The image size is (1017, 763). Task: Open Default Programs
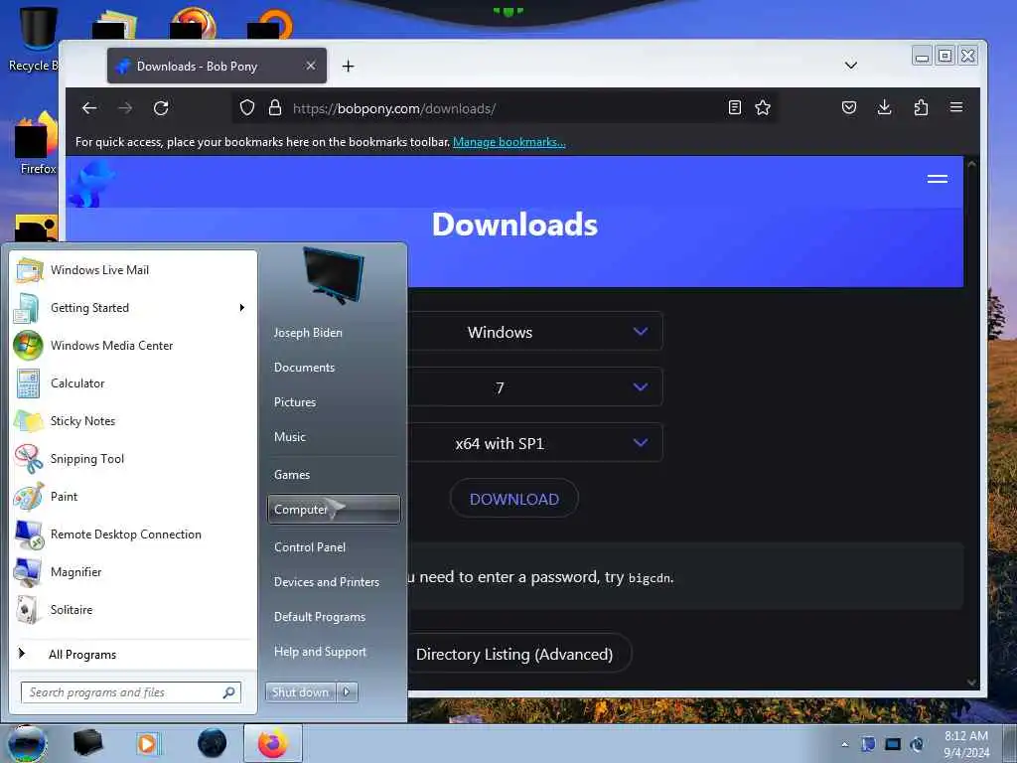[334, 617]
